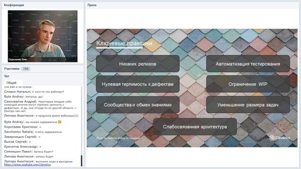This screenshot has height=169, width=301.
Task: Click Липова Анастасия's 'запись будет' message
Action: pos(29,156)
